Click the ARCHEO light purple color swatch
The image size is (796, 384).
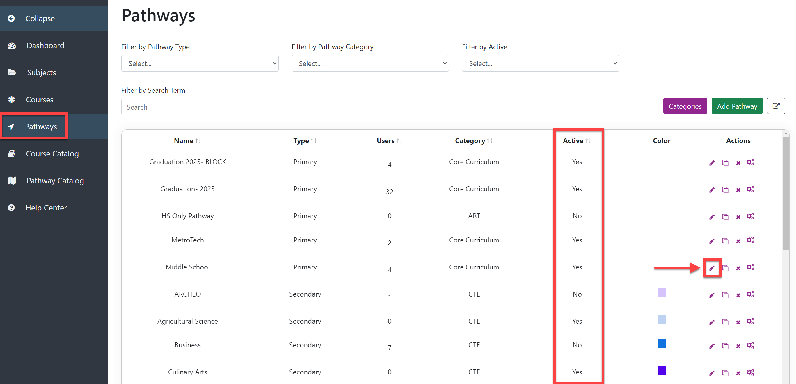(x=662, y=293)
